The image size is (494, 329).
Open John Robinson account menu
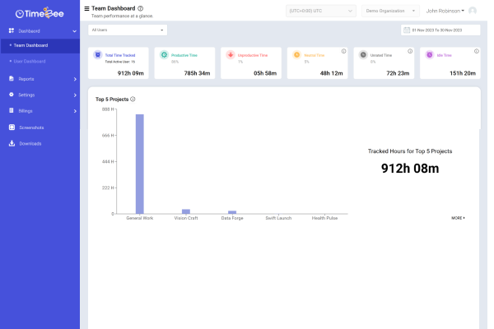pos(445,11)
